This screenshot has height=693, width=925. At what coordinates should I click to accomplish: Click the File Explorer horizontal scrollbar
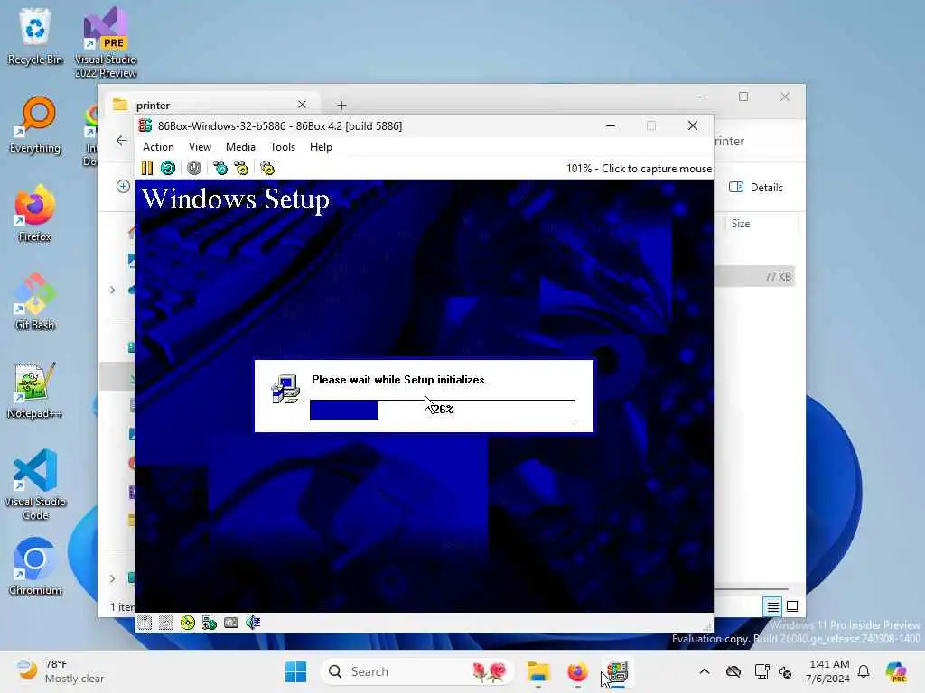coord(751,588)
